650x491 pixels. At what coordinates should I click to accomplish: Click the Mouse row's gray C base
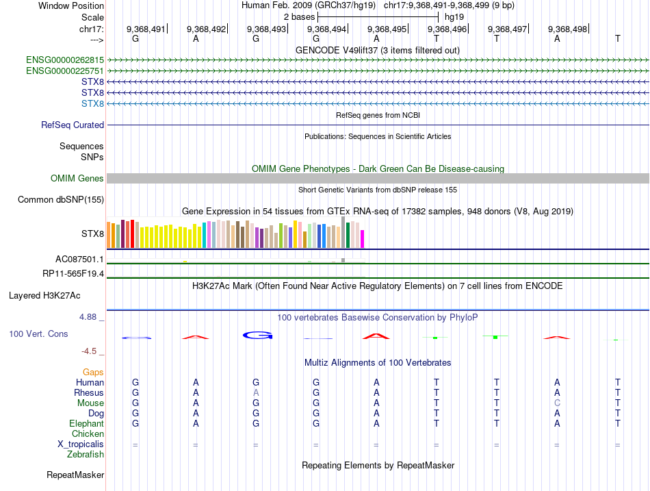(557, 403)
